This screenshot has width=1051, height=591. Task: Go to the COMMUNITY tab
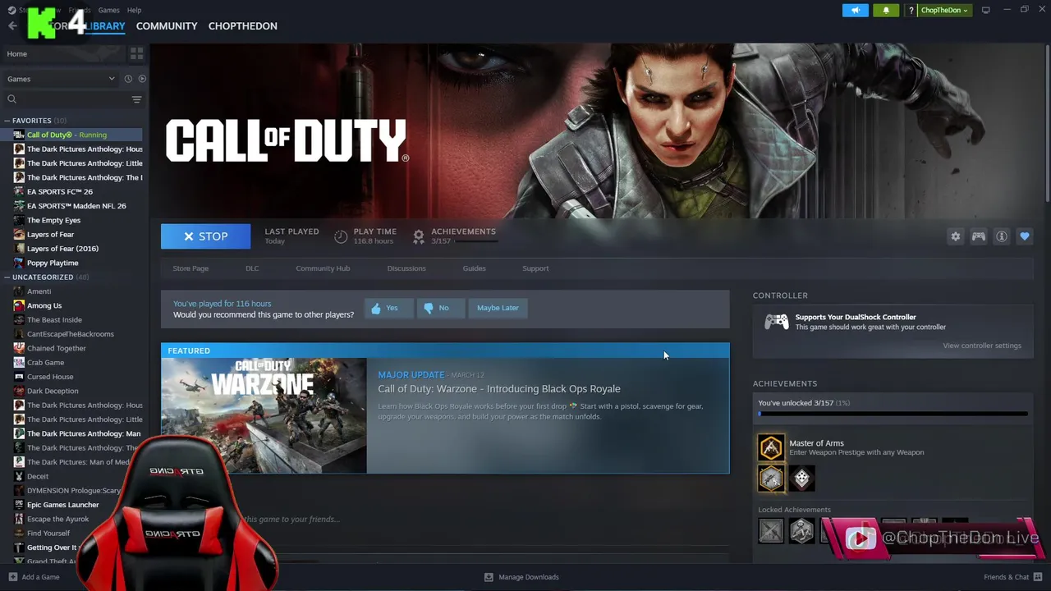pos(167,26)
